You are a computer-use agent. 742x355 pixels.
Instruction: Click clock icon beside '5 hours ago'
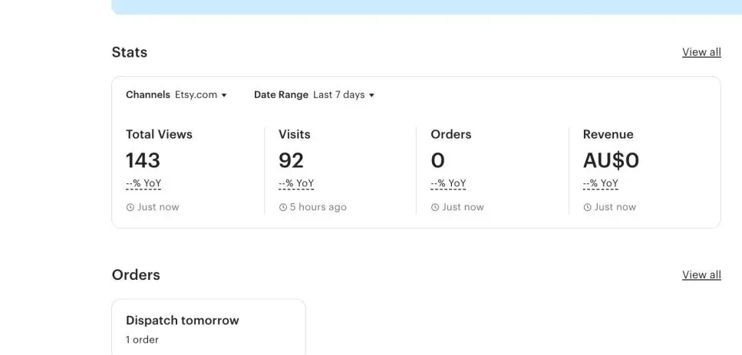pyautogui.click(x=283, y=207)
